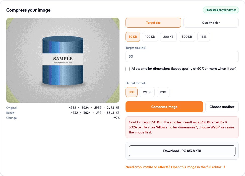
Task: Click the Original label
Action: (12, 108)
